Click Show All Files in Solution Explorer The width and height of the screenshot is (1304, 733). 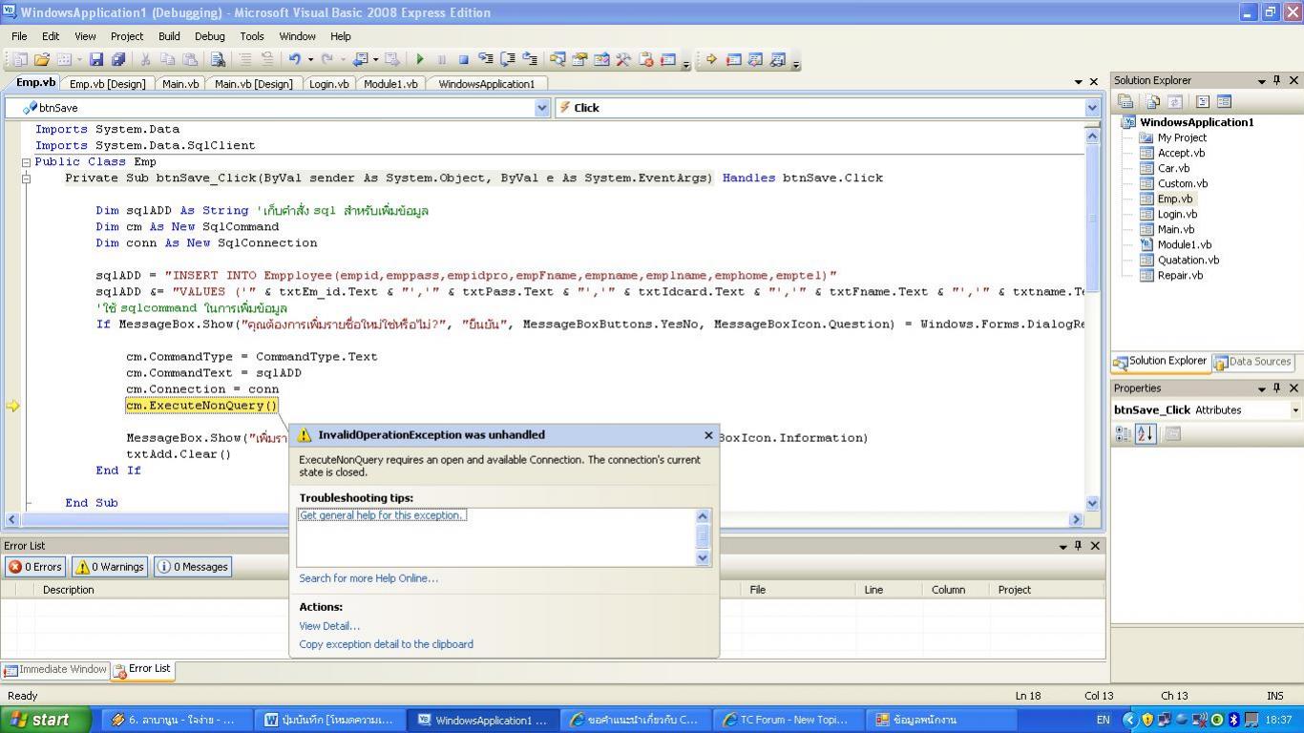point(1153,101)
